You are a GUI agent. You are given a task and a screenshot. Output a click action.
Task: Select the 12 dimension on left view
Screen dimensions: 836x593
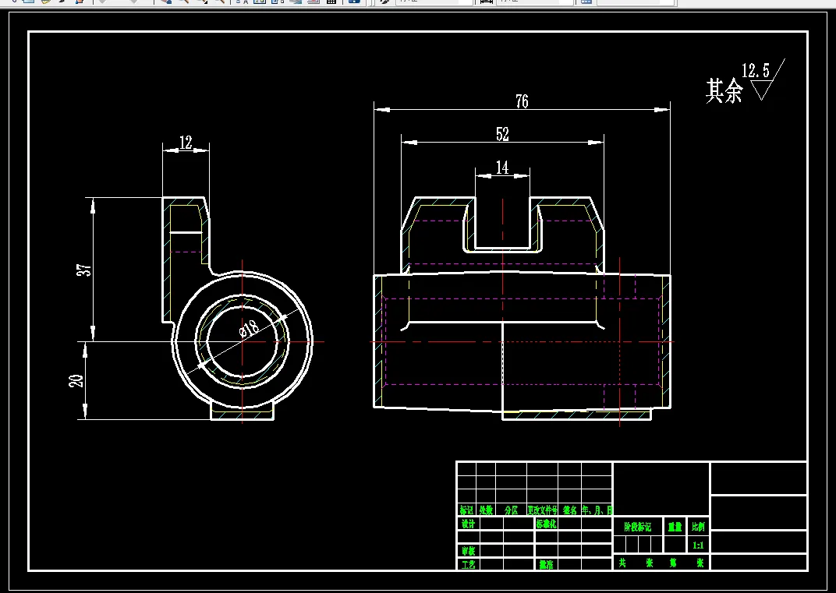pyautogui.click(x=186, y=143)
